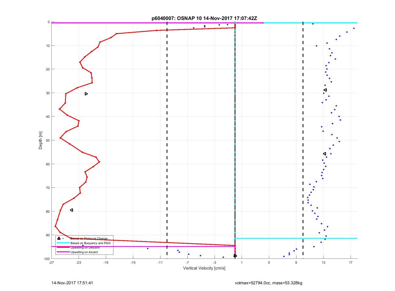
Task: Click the triangle marker near 80 m beside the red curve
Action: coord(71,210)
